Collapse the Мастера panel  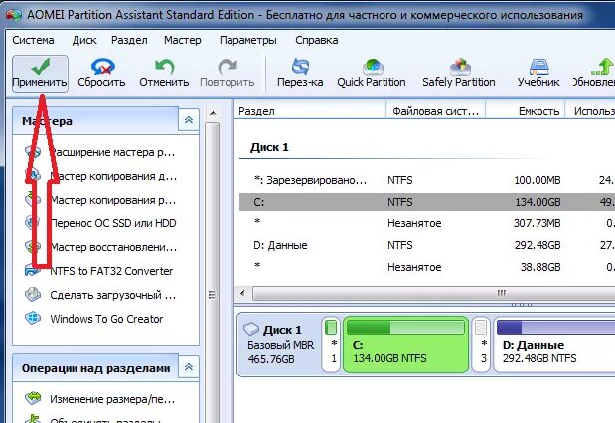point(189,120)
